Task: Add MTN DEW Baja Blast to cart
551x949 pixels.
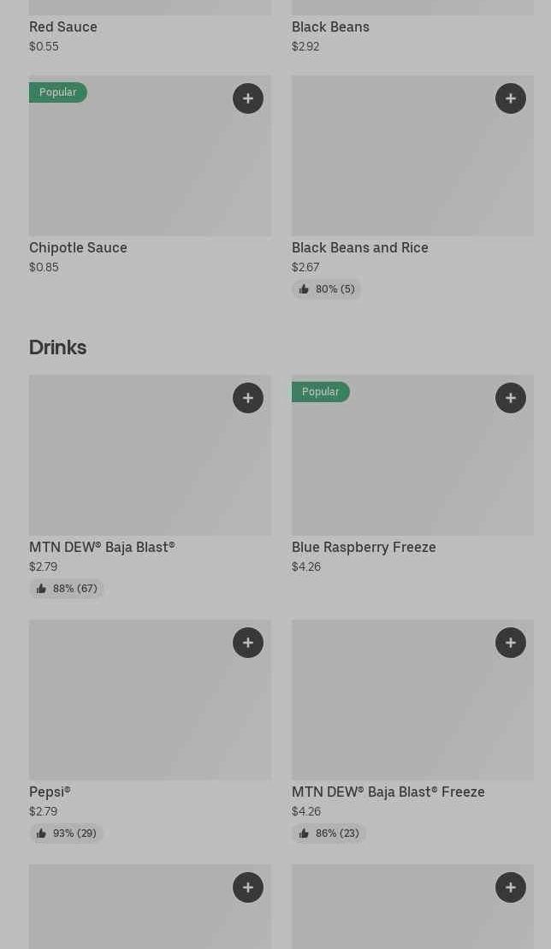Action: [248, 398]
